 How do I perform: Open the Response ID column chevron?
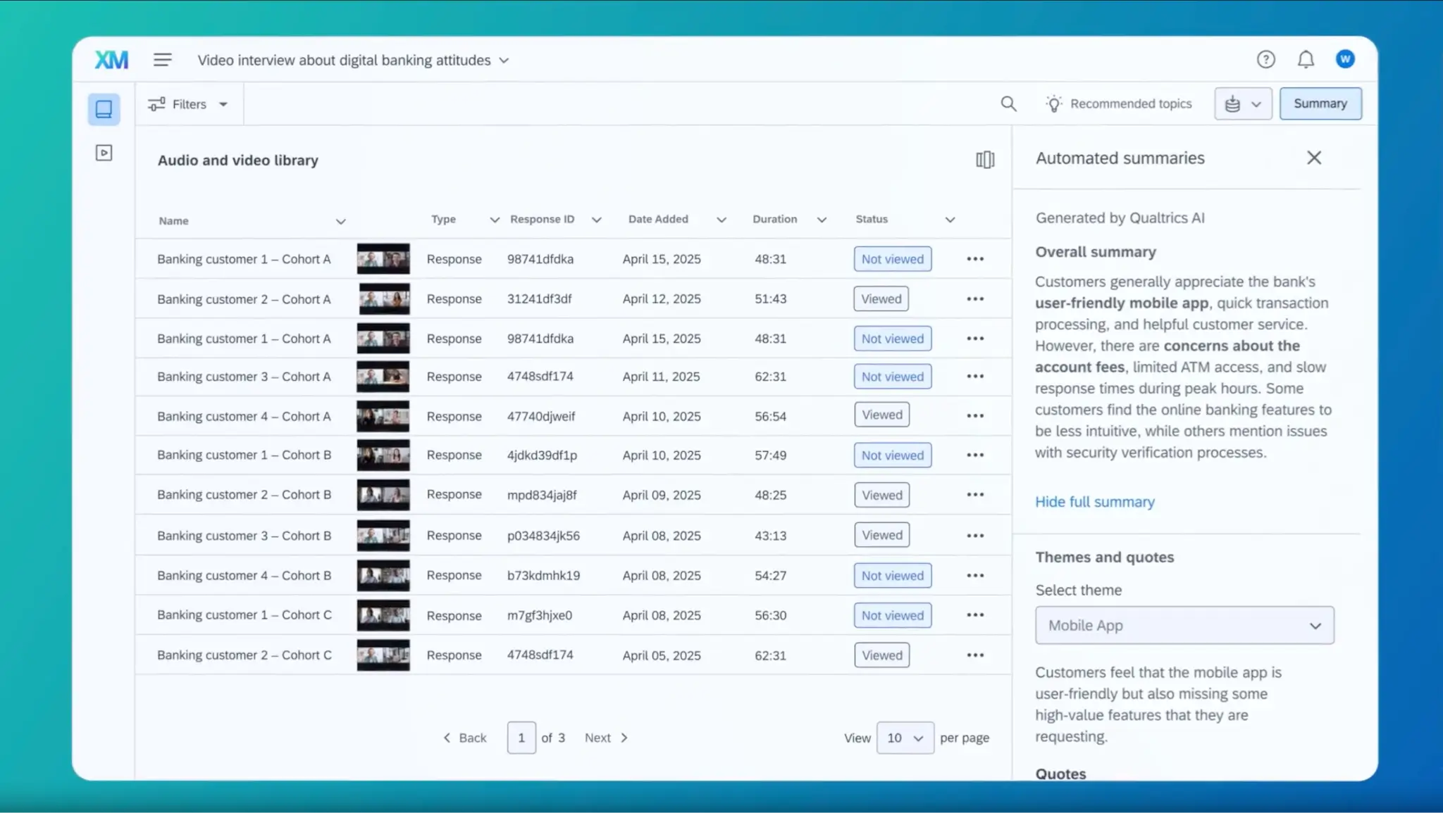coord(596,220)
